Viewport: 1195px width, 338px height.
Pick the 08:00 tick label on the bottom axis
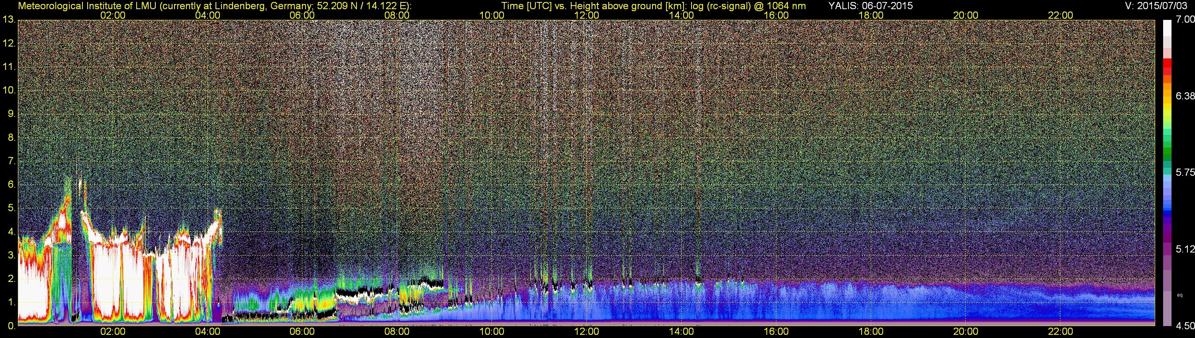point(397,332)
